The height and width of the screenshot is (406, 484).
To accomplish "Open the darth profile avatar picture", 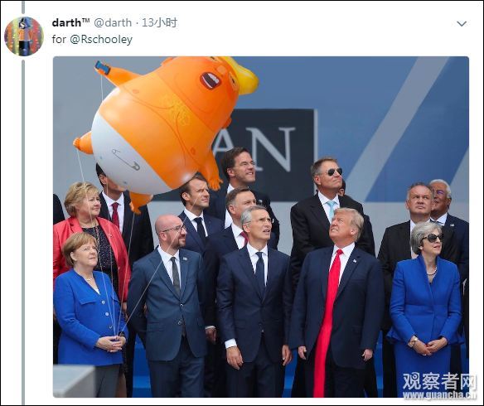I will 24,36.
